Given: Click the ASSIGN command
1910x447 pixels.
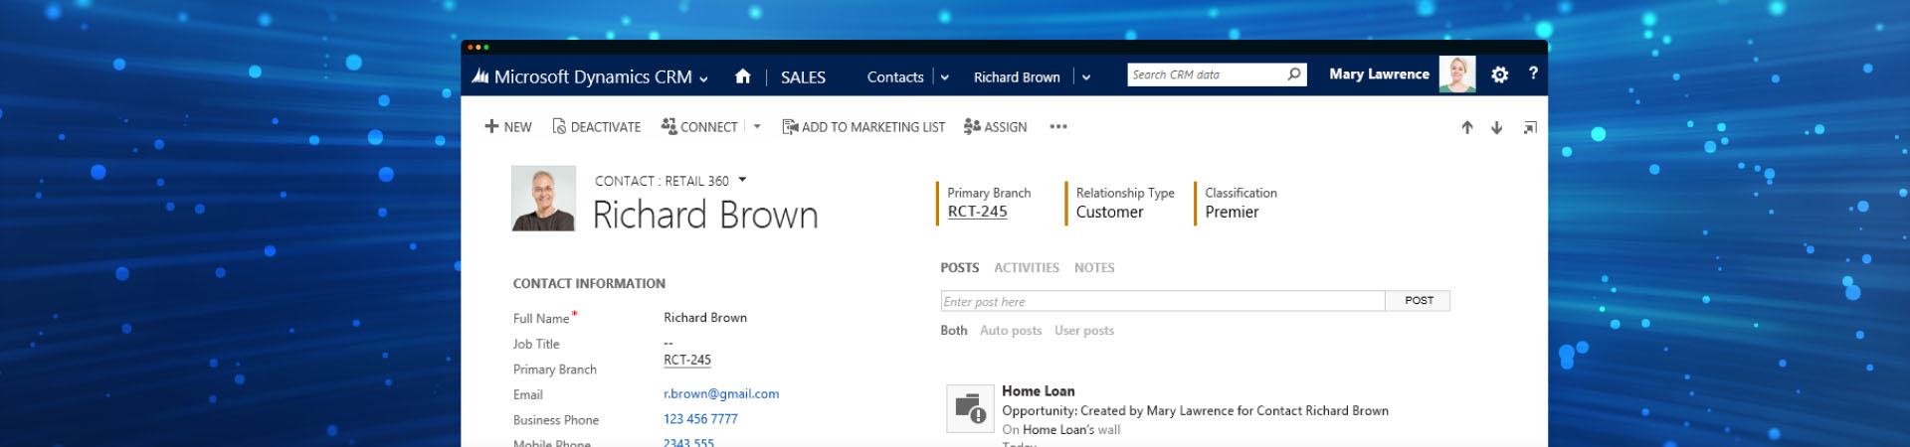Looking at the screenshot, I should point(995,127).
